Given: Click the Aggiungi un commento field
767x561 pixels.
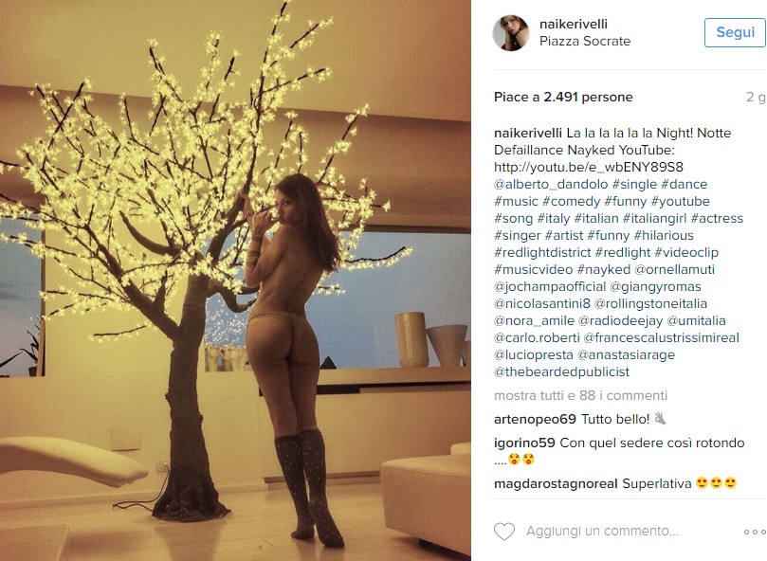Looking at the screenshot, I should pos(602,532).
